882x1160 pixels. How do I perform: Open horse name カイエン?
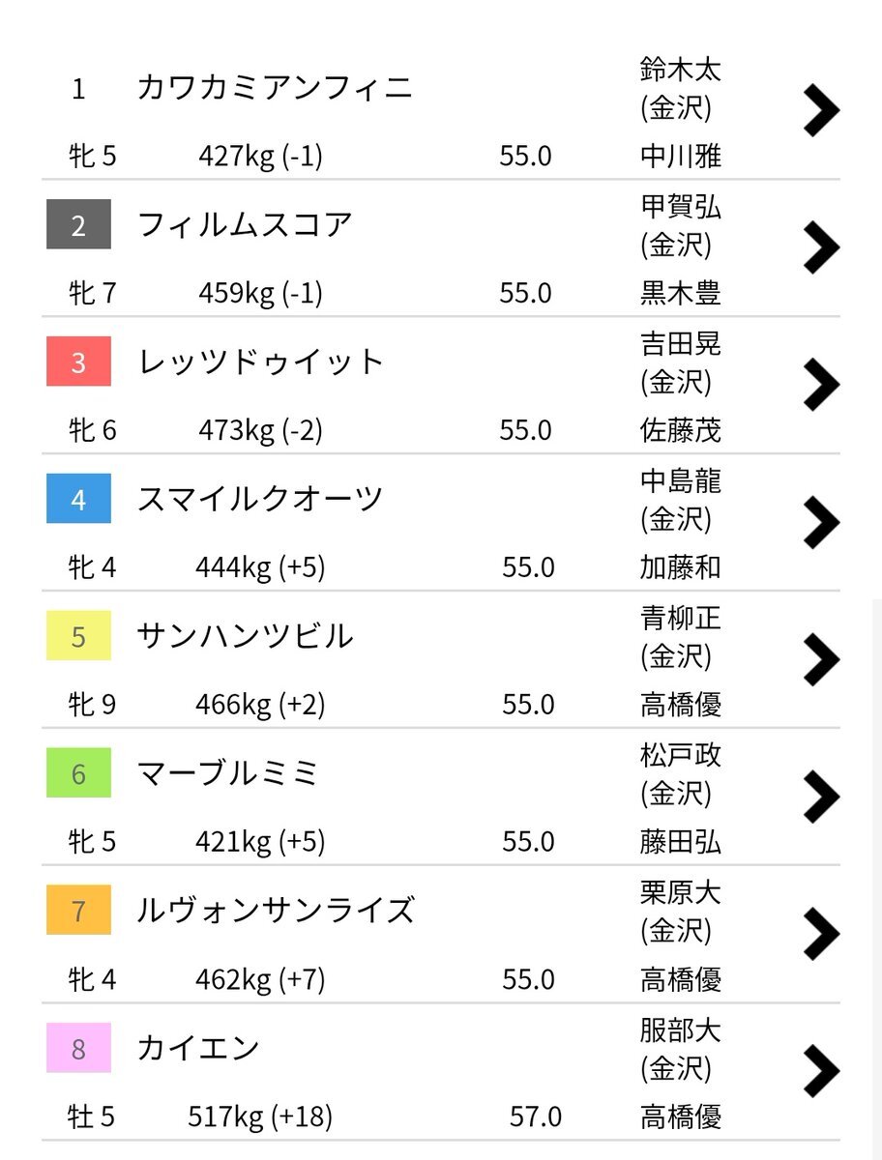199,1048
